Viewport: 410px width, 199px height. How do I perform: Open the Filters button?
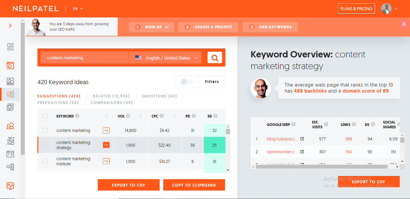[x=212, y=82]
